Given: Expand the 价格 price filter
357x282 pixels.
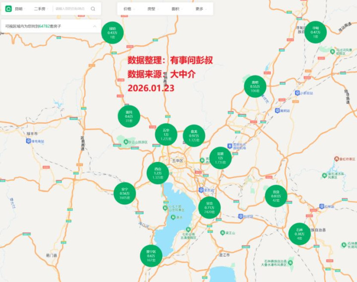Looking at the screenshot, I should tap(129, 8).
